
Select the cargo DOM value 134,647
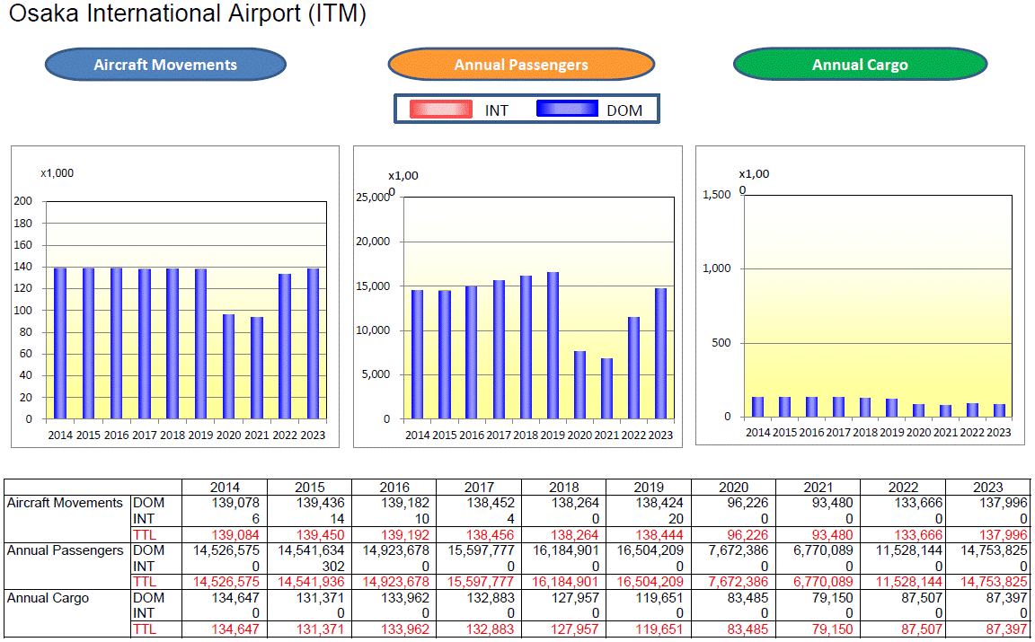235,598
